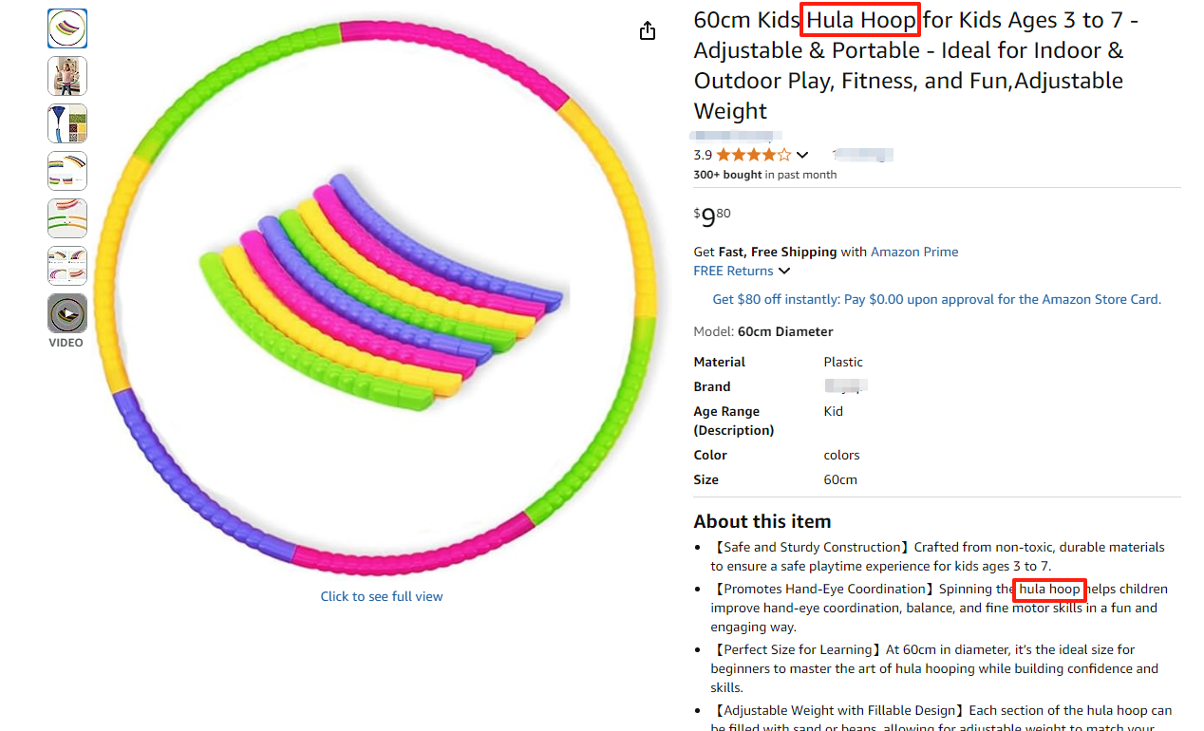Click the Amazon Store Card $80 off offer
The width and height of the screenshot is (1204, 731).
click(936, 299)
